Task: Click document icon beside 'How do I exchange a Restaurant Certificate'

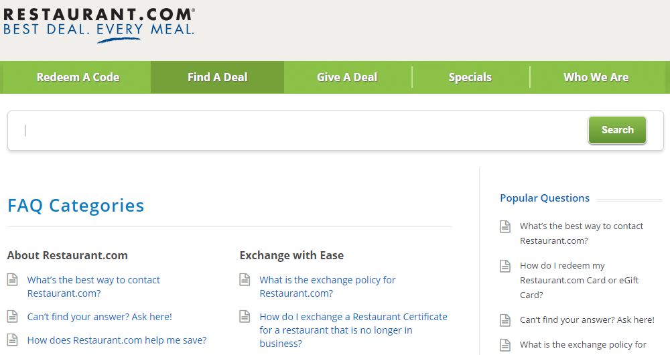Action: click(x=245, y=317)
